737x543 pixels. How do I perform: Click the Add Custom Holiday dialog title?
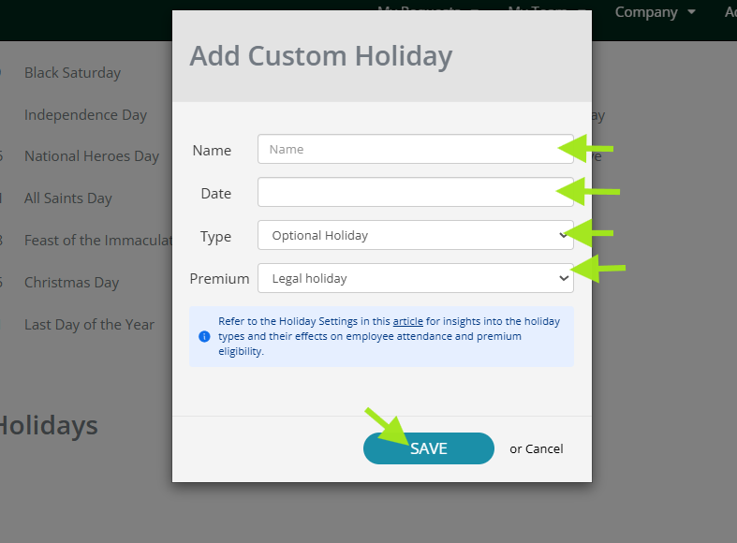tap(320, 56)
